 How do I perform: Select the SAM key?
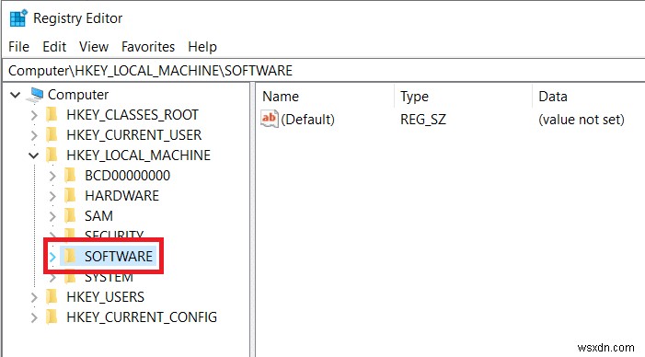coord(98,216)
